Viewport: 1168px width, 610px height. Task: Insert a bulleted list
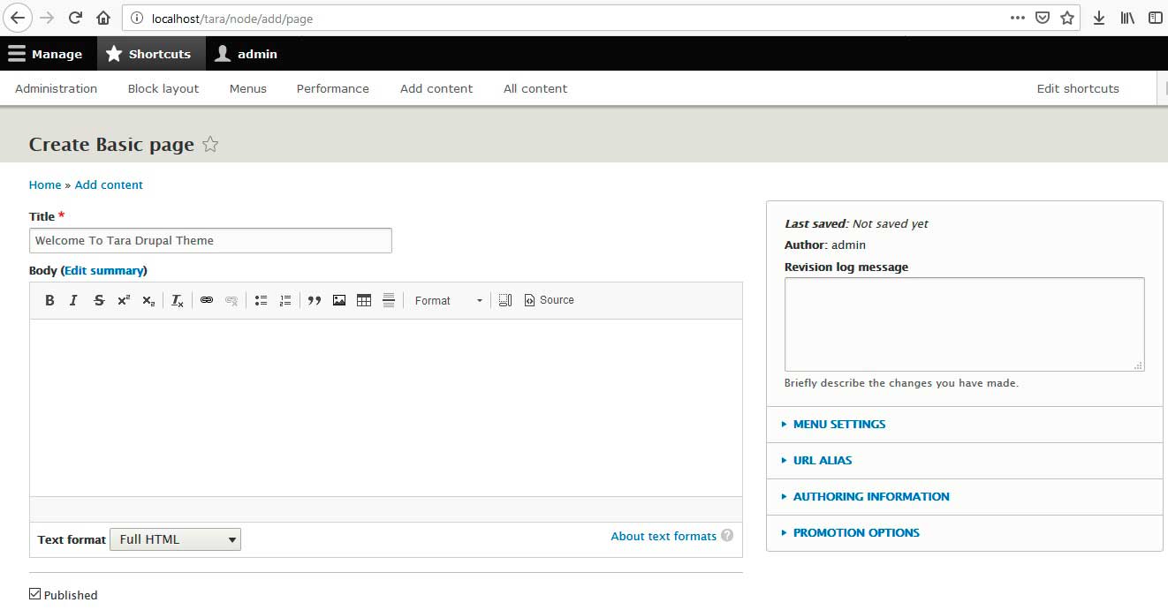[x=261, y=300]
